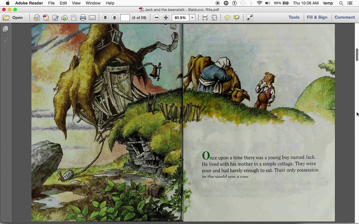Open the Apple menu
Viewport: 359px width, 224px height.
7,3
